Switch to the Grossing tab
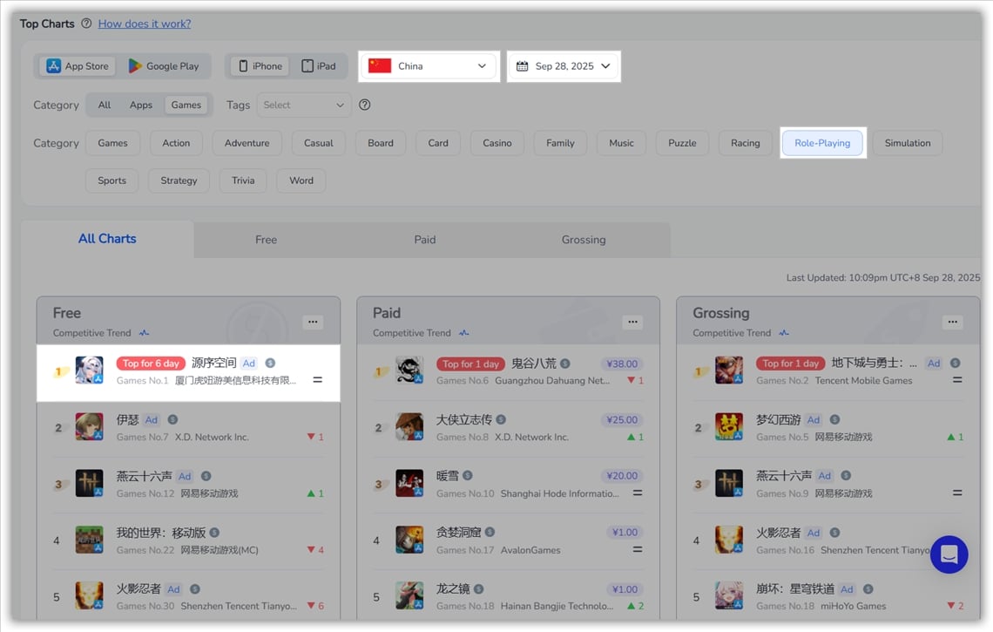993x632 pixels. pos(584,240)
